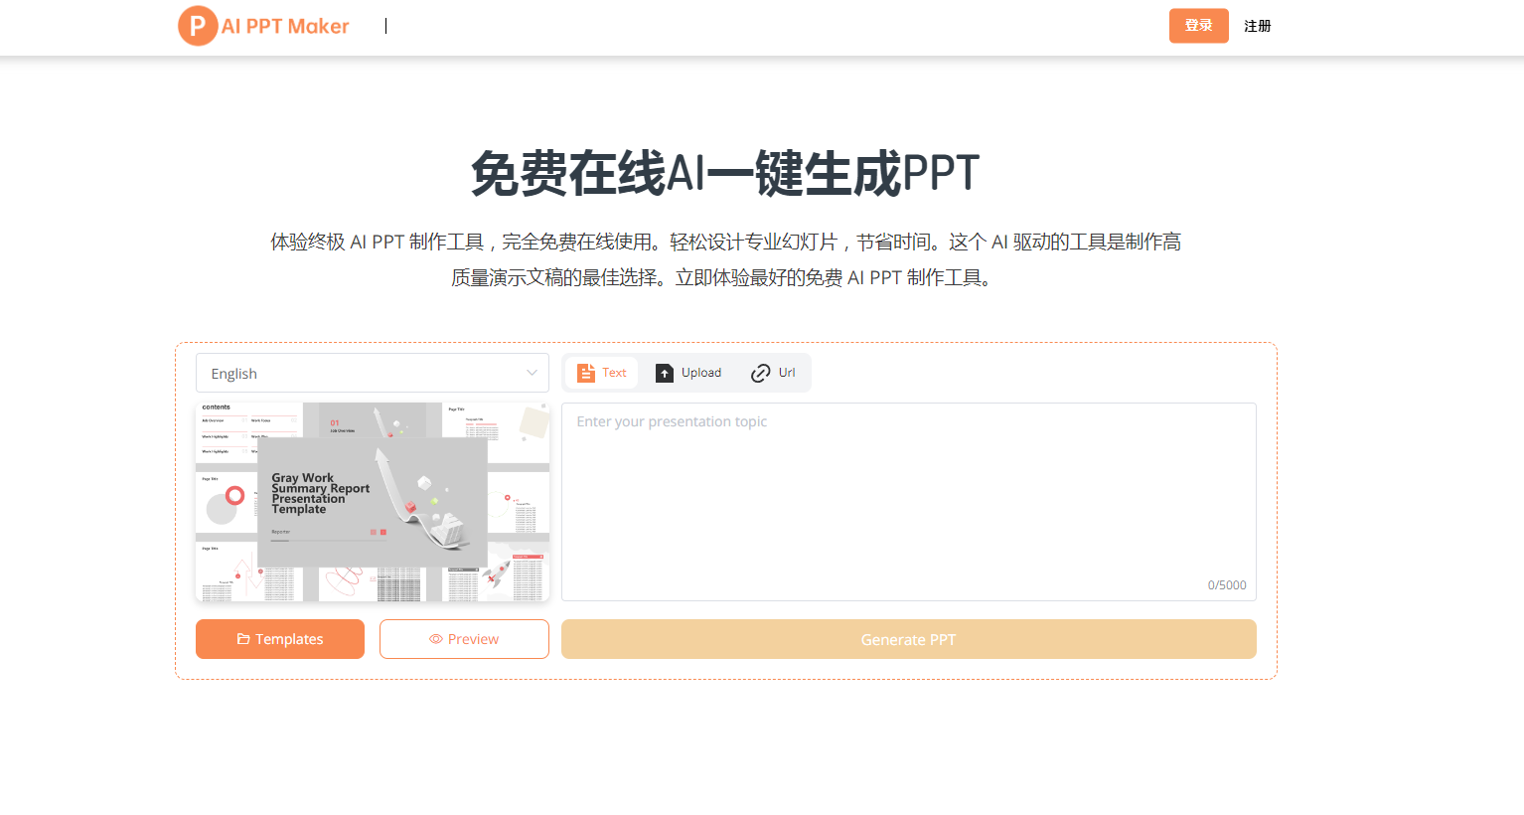1524x815 pixels.
Task: Click the Preview button
Action: pos(464,639)
